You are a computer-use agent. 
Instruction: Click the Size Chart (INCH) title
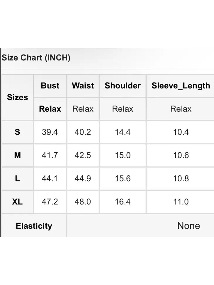click(36, 58)
